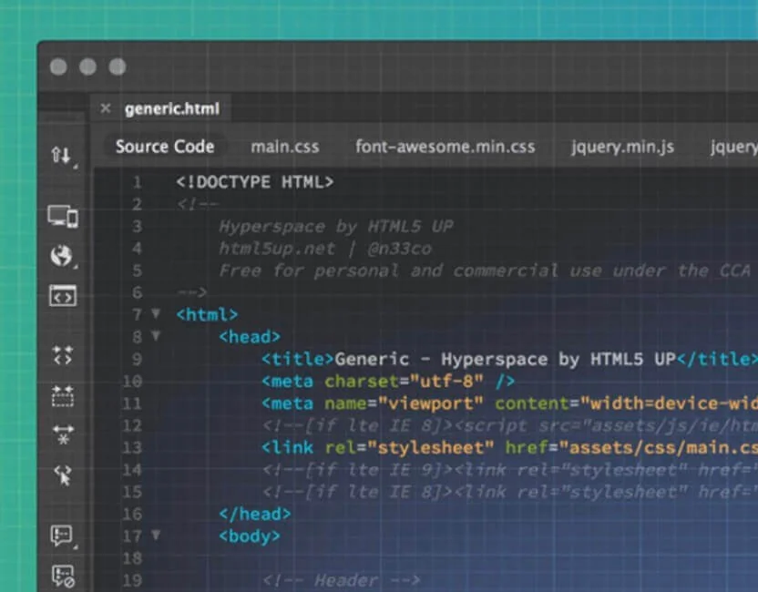Collapse the html tag fold arrow

155,314
